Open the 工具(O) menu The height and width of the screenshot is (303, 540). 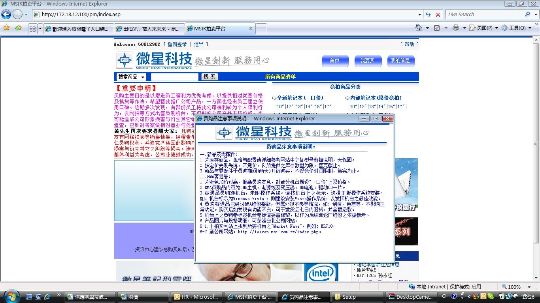pyautogui.click(x=517, y=28)
